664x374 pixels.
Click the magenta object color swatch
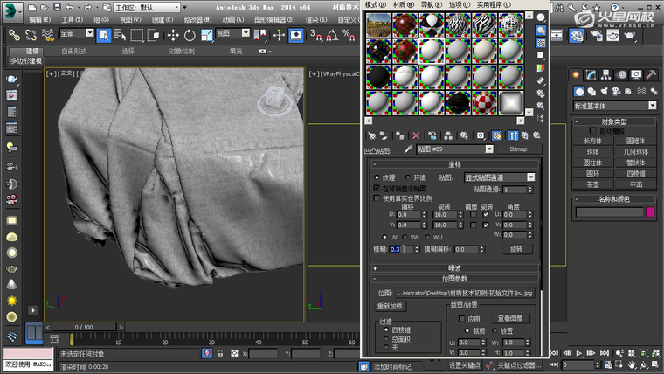point(650,211)
